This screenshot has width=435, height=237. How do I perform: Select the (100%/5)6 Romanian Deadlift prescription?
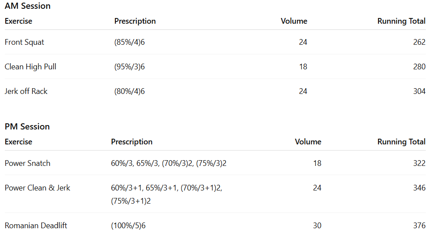coord(128,226)
